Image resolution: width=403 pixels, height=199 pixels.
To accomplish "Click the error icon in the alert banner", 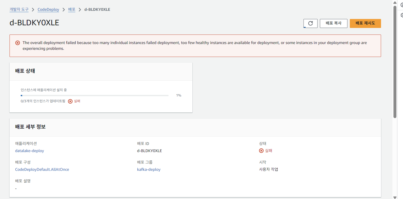I will point(17,43).
